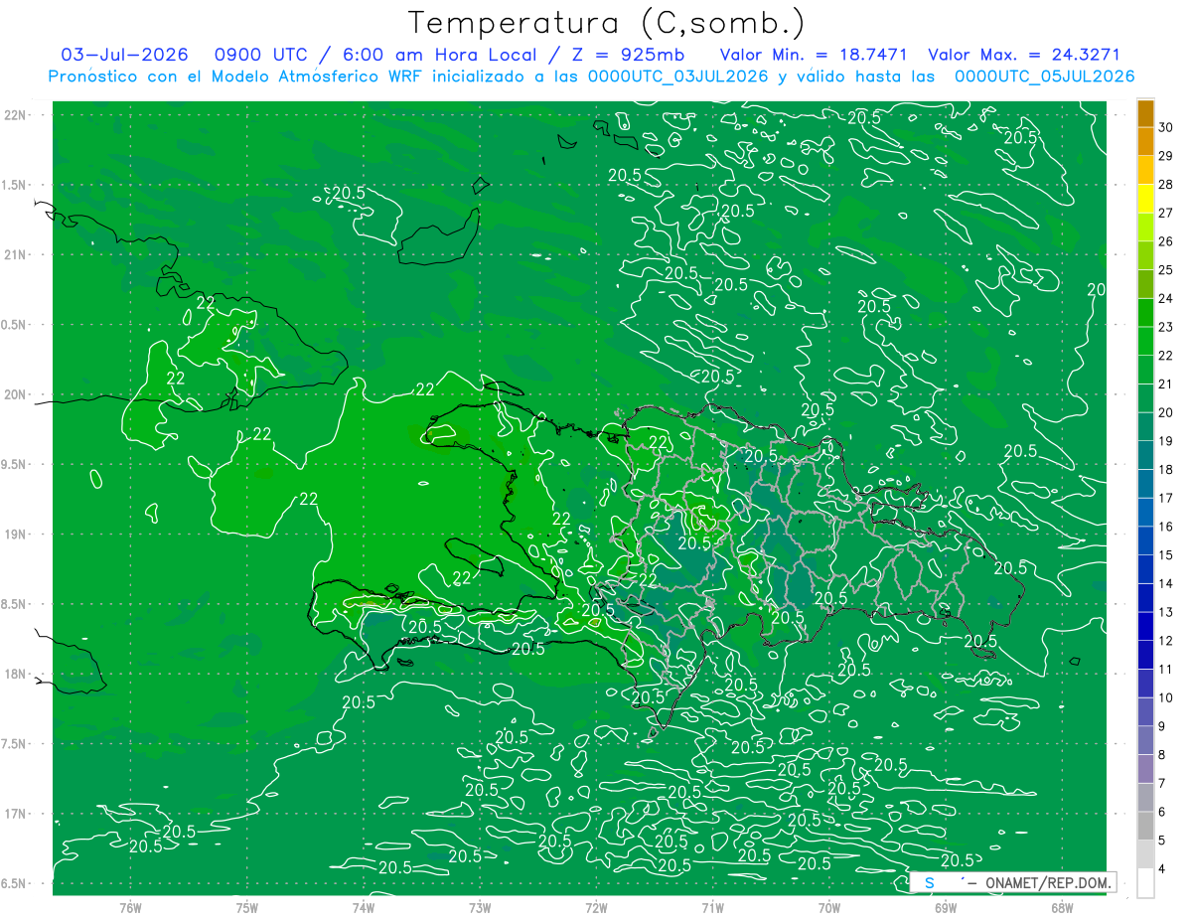Pick the lime swatch between 26 and 27

coord(1146,228)
